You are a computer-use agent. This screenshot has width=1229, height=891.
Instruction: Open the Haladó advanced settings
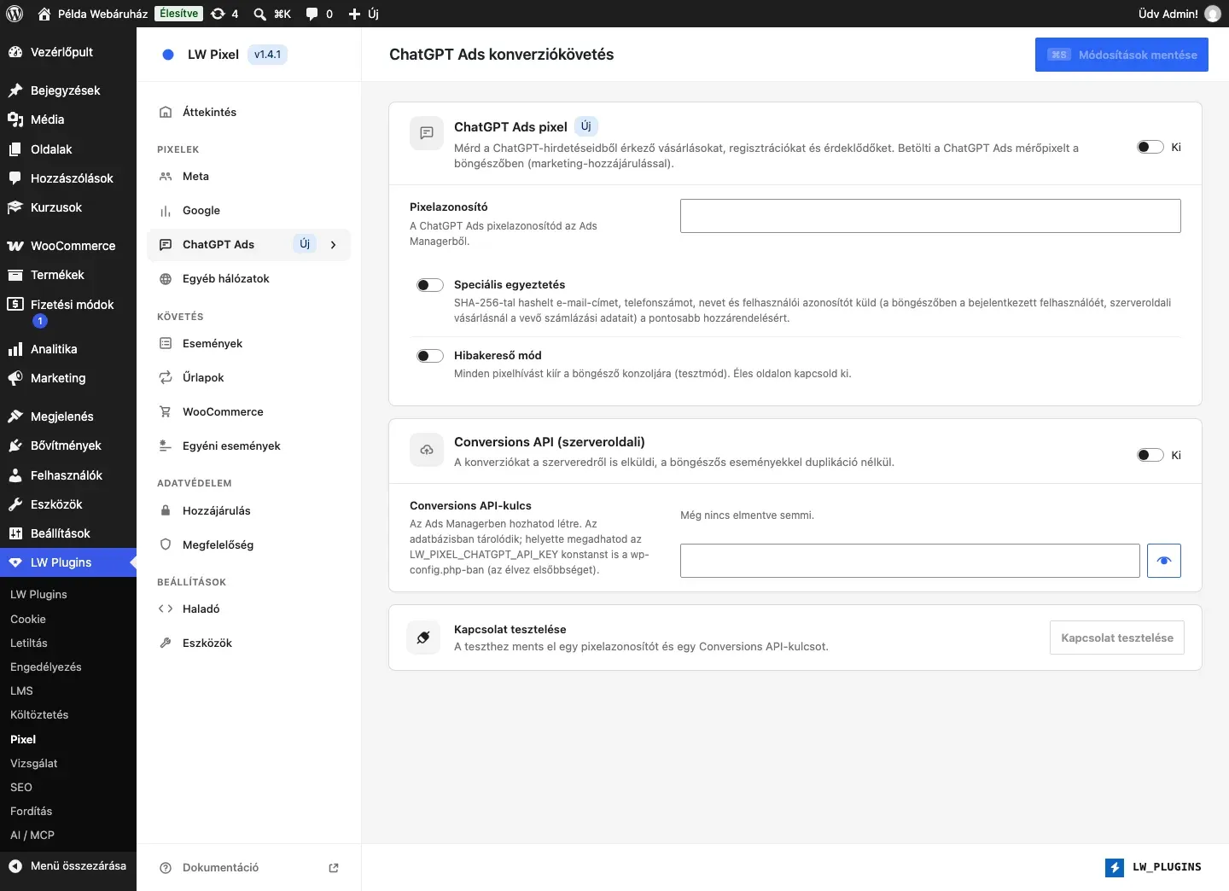[248, 609]
